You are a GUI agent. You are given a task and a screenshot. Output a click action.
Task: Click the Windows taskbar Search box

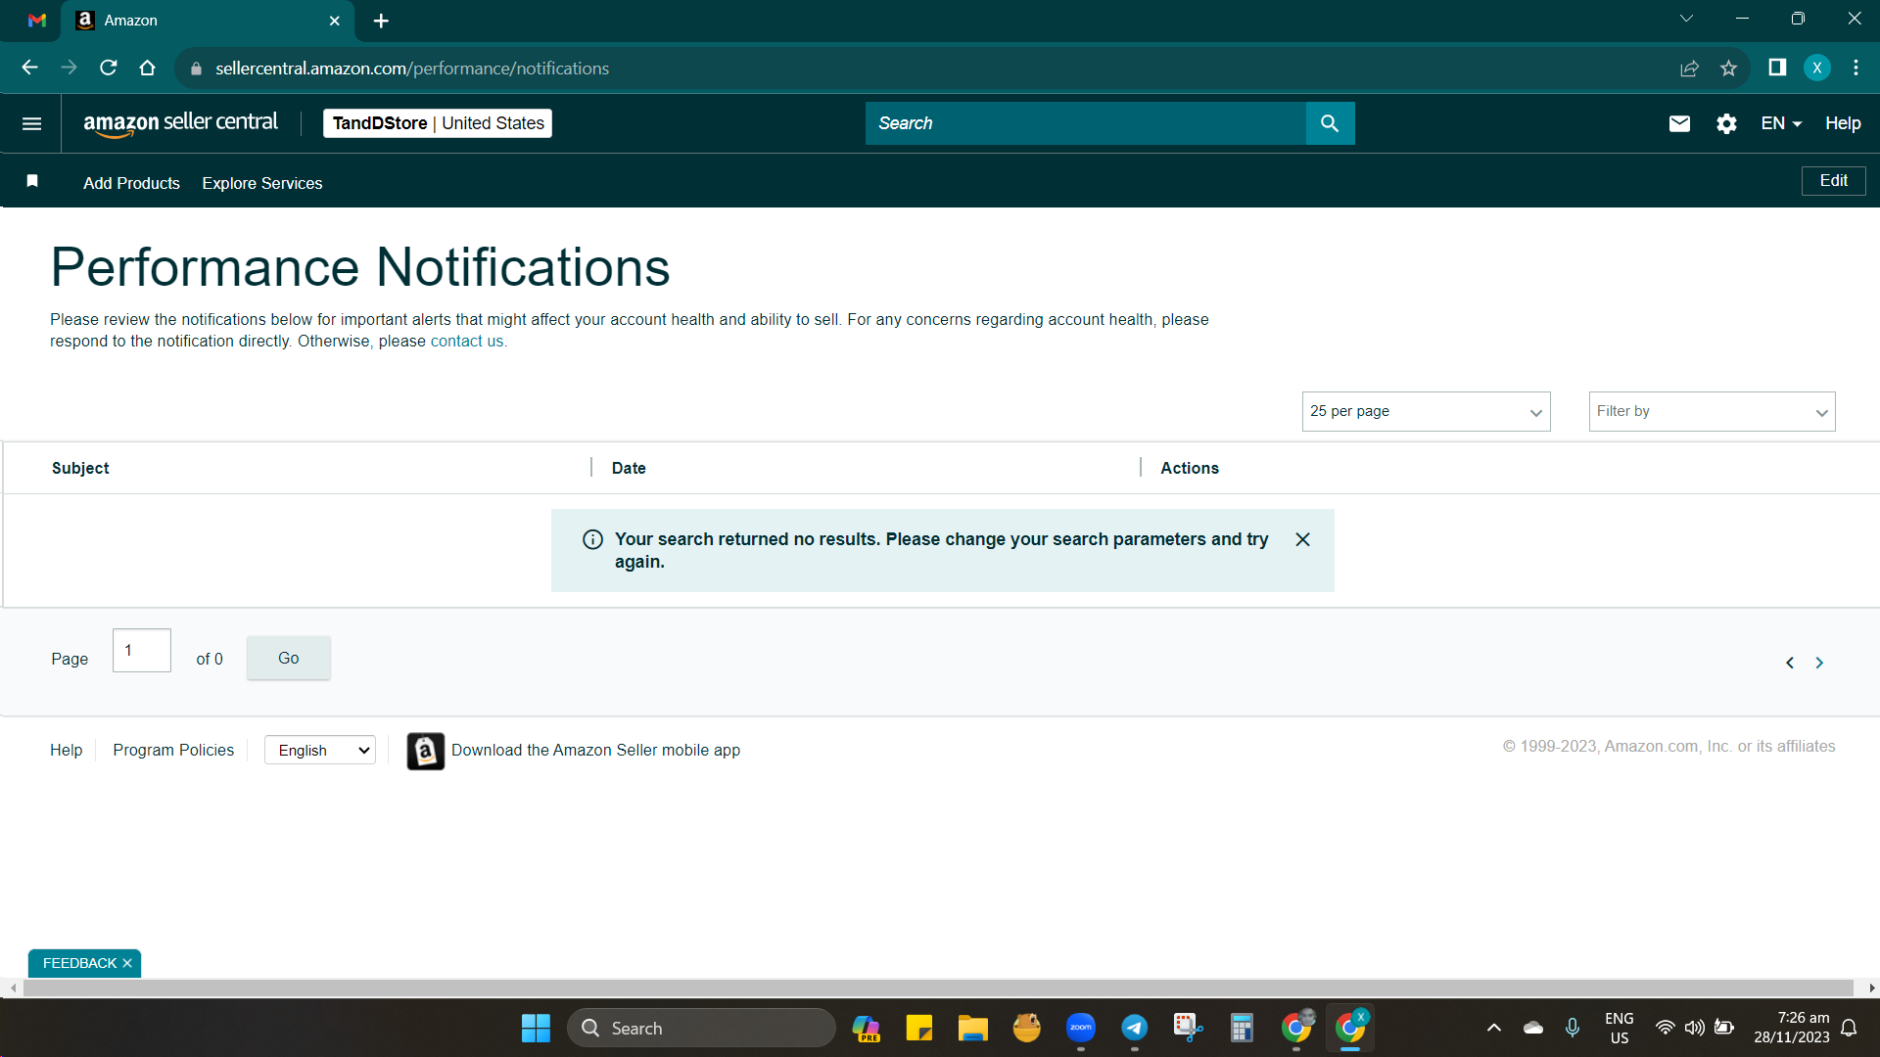pos(701,1028)
